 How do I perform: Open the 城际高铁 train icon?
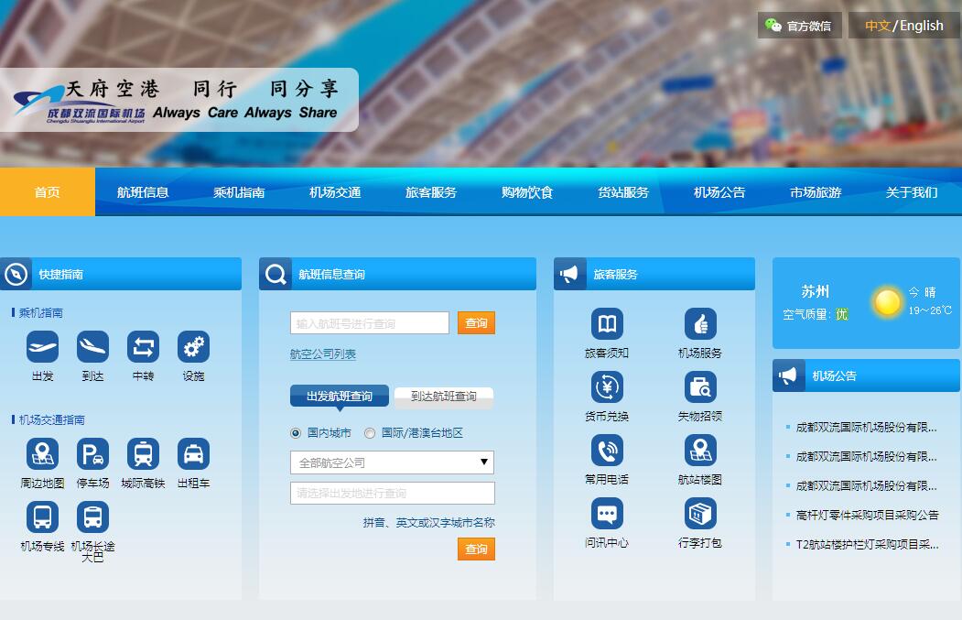coord(143,454)
